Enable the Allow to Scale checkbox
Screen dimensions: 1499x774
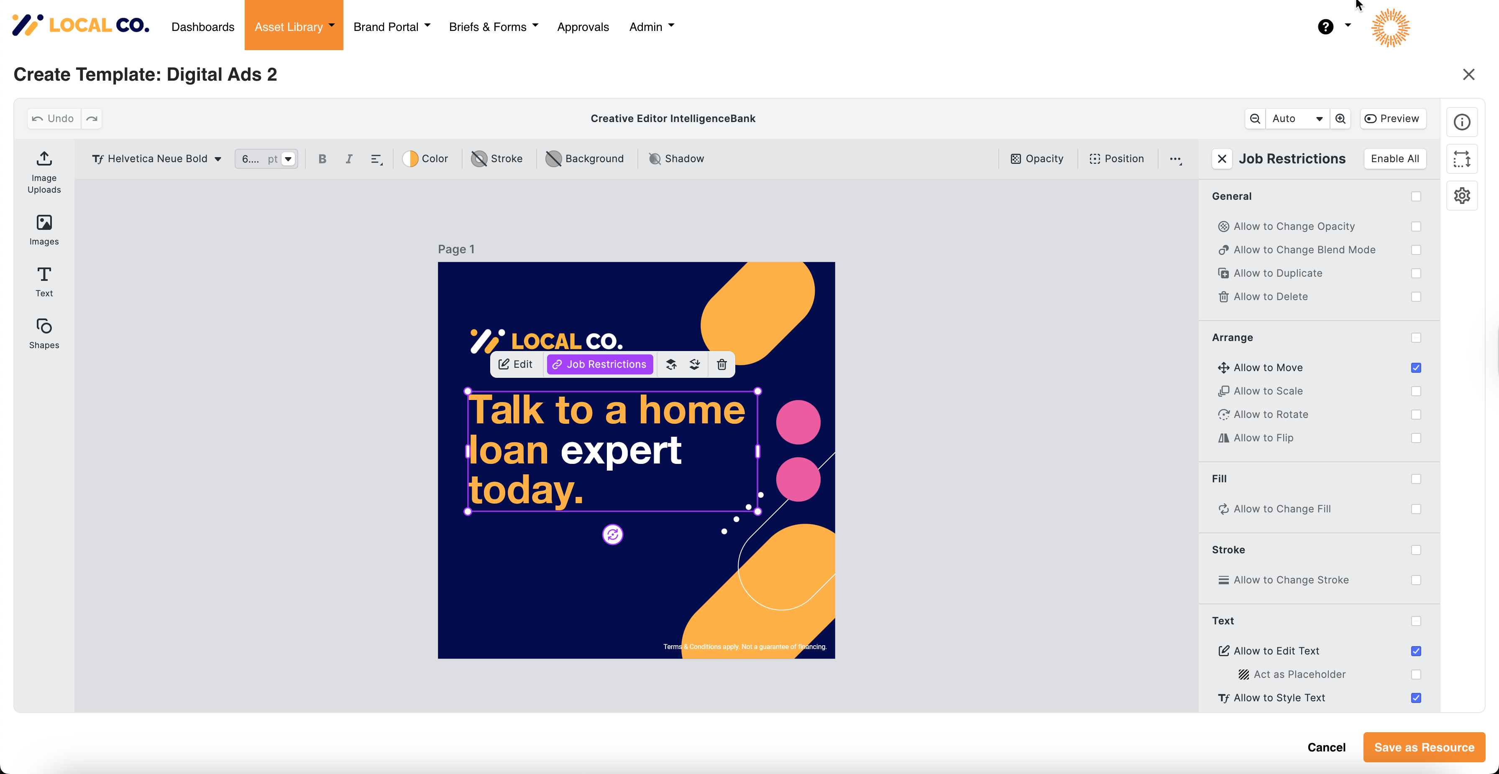click(x=1416, y=391)
